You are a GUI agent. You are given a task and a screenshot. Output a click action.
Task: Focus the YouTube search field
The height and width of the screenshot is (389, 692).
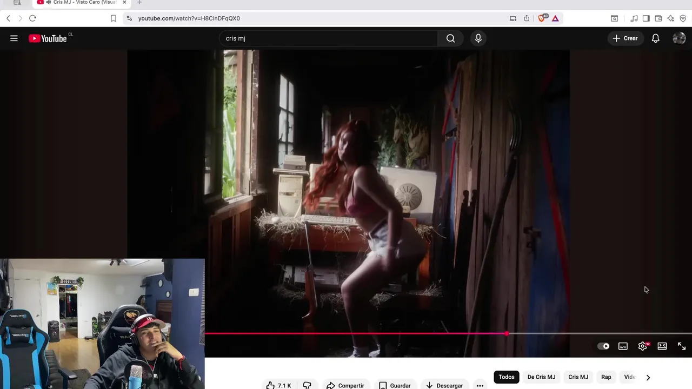328,38
